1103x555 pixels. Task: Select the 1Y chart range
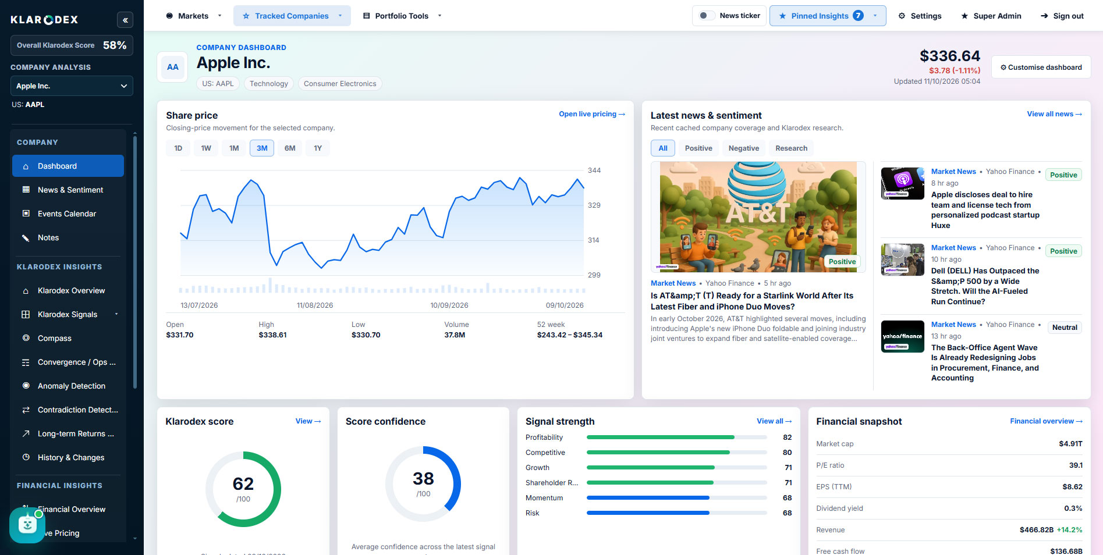[318, 148]
